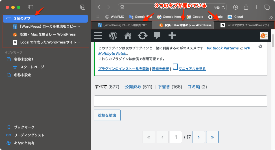The image size is (275, 150).
Task: Open the WordPress comments bubble icon
Action: [x=157, y=36]
